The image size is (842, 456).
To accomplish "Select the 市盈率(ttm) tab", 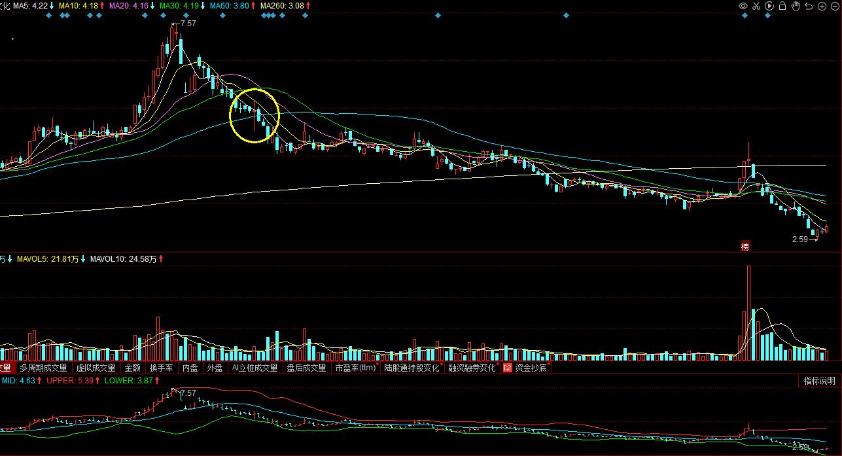I will coord(355,368).
